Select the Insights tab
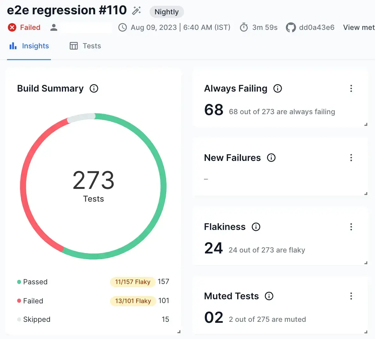This screenshot has height=339, width=375. pos(29,46)
